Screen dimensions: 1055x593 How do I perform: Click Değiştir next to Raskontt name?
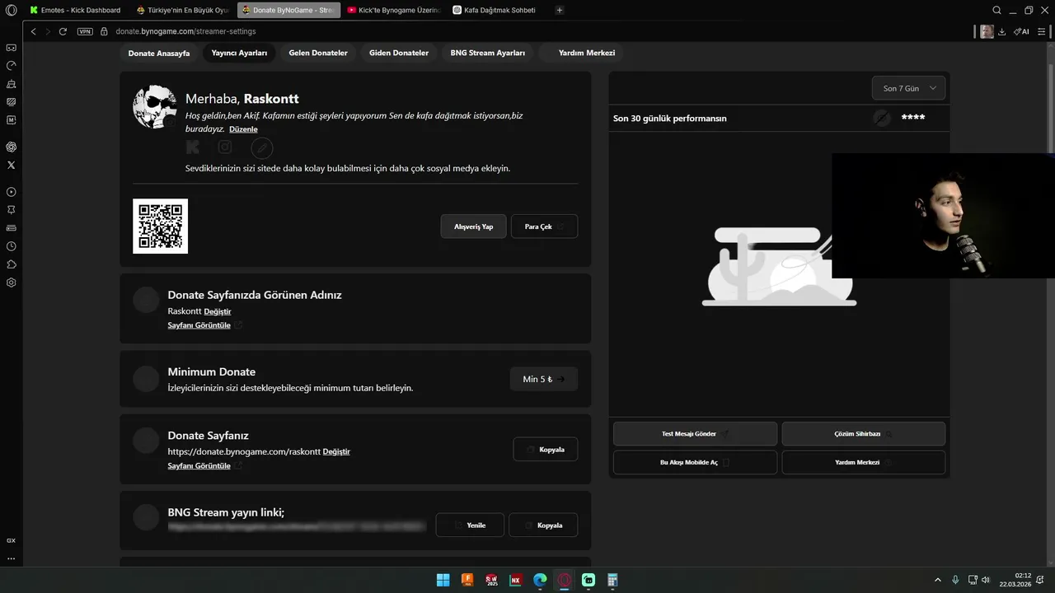point(218,311)
